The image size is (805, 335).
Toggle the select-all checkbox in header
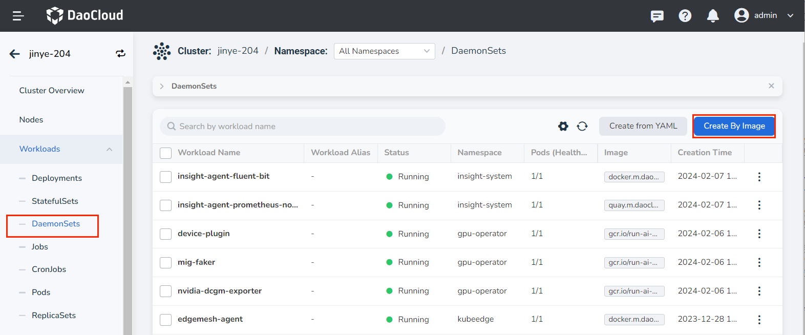click(x=165, y=153)
